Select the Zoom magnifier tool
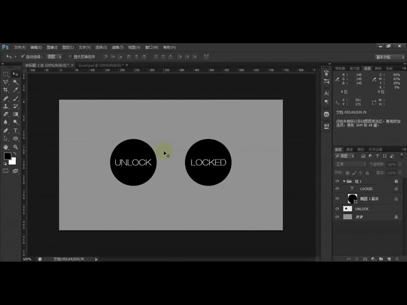The width and height of the screenshot is (407, 305). [x=15, y=146]
